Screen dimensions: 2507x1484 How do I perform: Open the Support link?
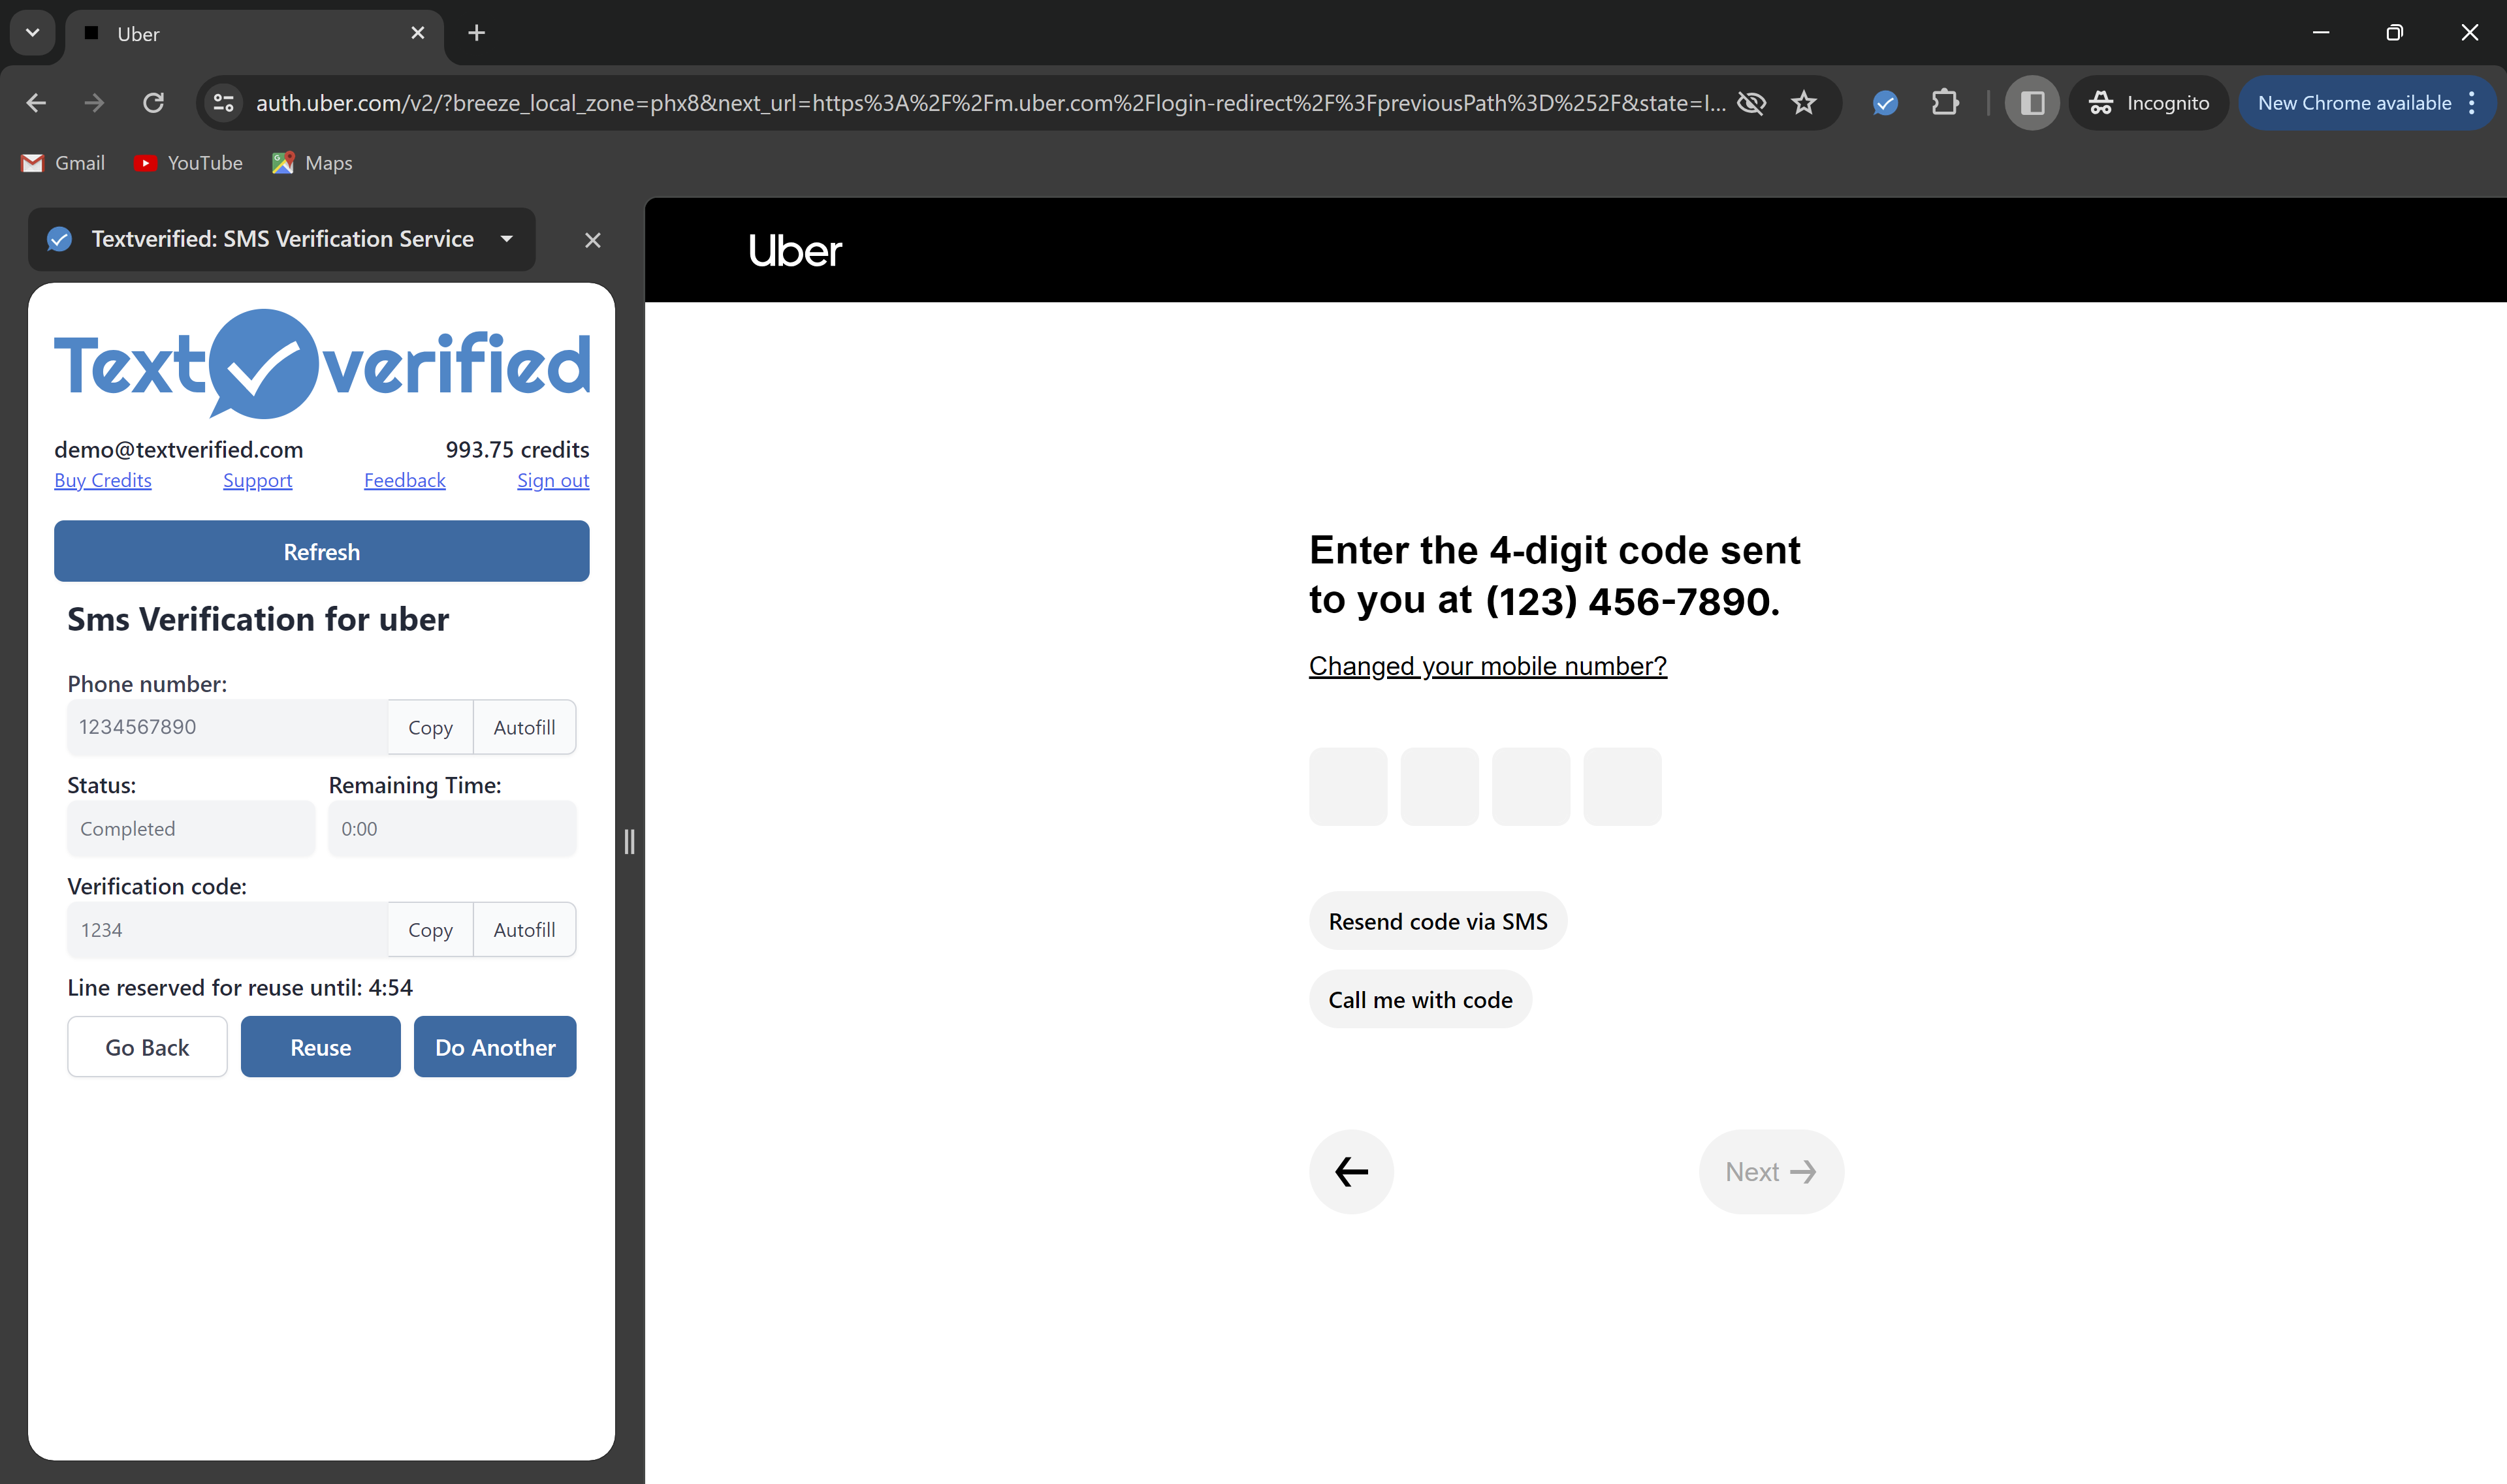click(x=257, y=480)
